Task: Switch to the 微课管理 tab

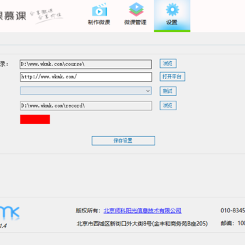Action: tap(135, 14)
